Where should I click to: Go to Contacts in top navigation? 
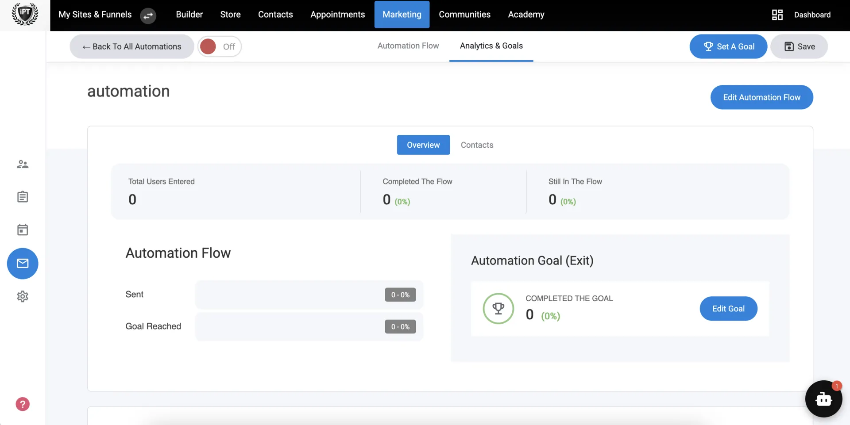[x=275, y=15]
